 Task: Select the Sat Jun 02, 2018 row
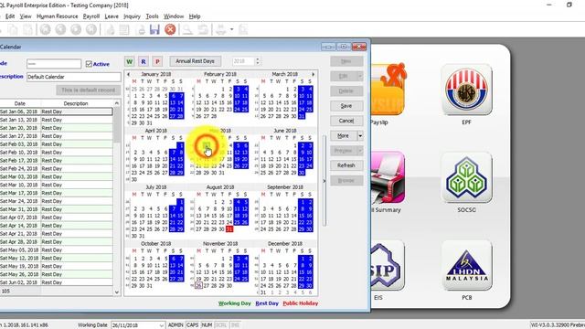pyautogui.click(x=56, y=282)
